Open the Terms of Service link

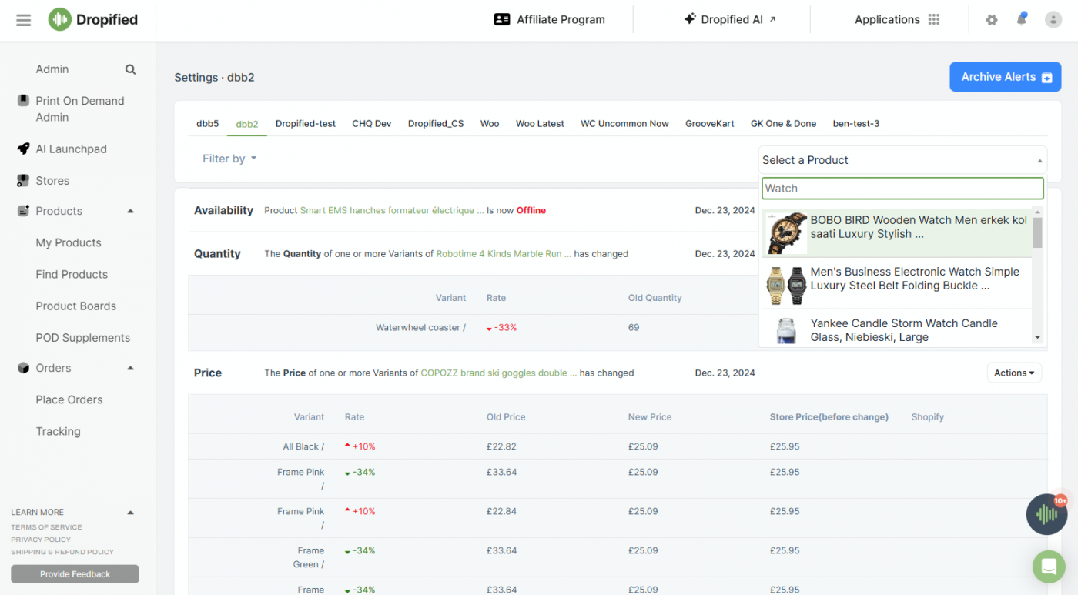[46, 527]
